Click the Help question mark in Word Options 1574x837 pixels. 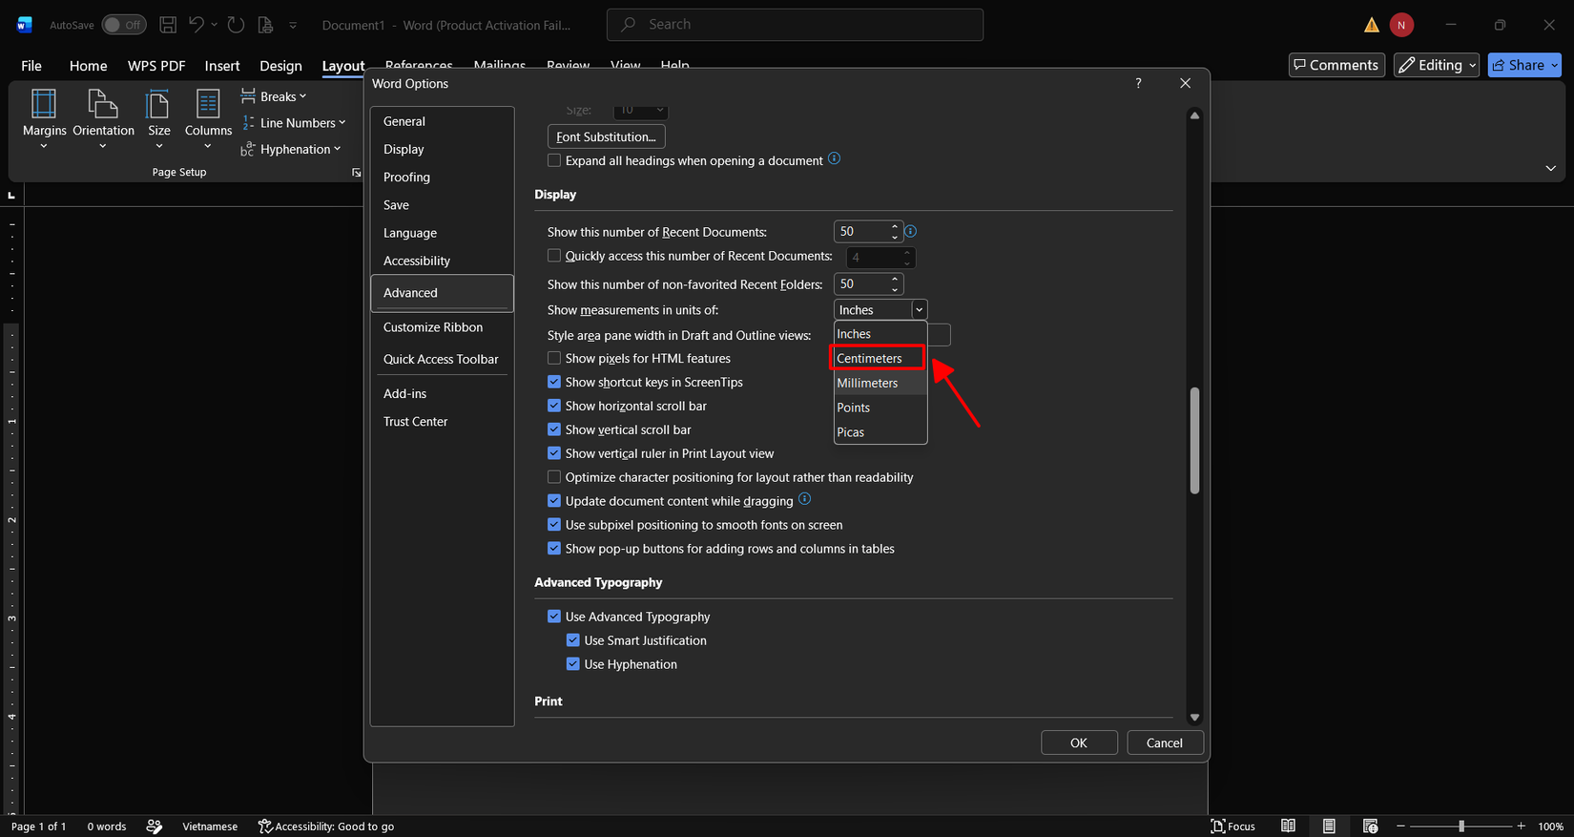coord(1138,83)
